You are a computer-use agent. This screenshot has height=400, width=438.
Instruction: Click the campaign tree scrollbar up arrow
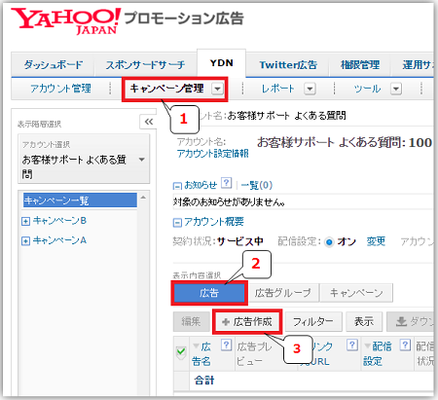click(143, 198)
